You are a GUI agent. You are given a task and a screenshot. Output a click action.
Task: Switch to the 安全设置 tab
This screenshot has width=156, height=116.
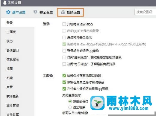tap(43, 12)
